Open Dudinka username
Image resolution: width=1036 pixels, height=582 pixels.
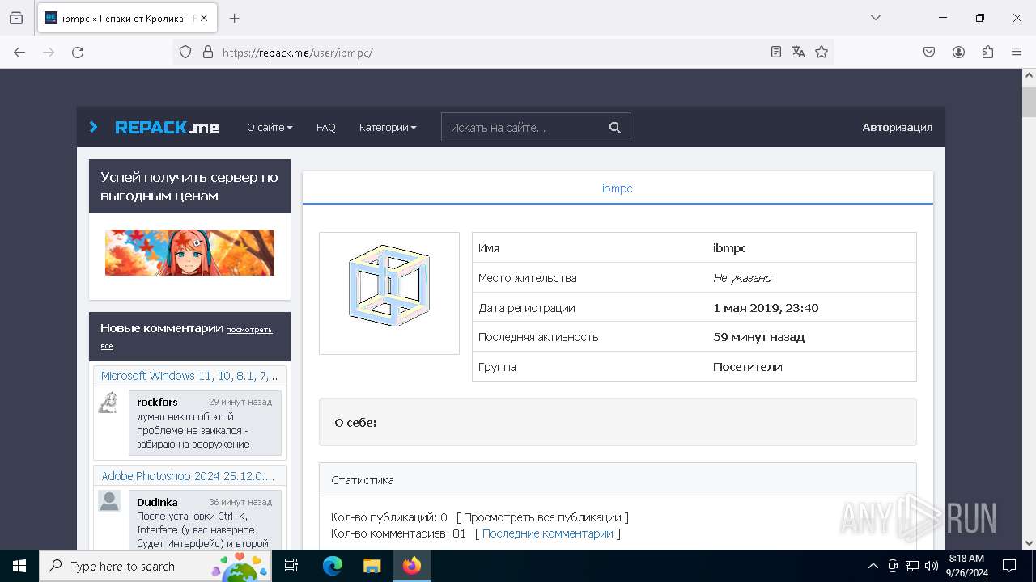pyautogui.click(x=157, y=502)
